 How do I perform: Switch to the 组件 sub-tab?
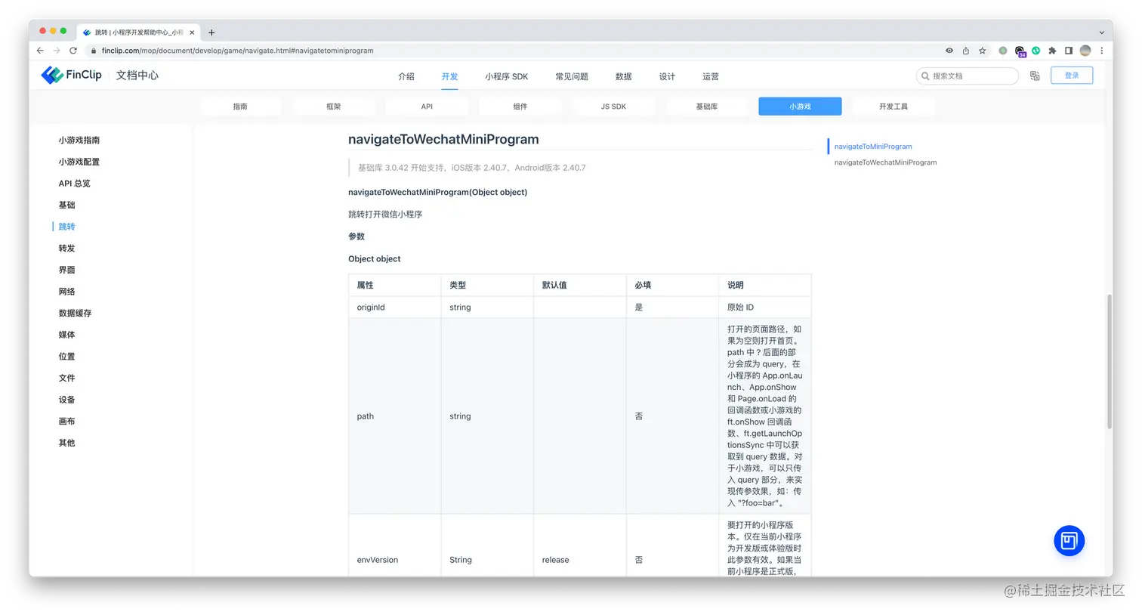point(520,107)
